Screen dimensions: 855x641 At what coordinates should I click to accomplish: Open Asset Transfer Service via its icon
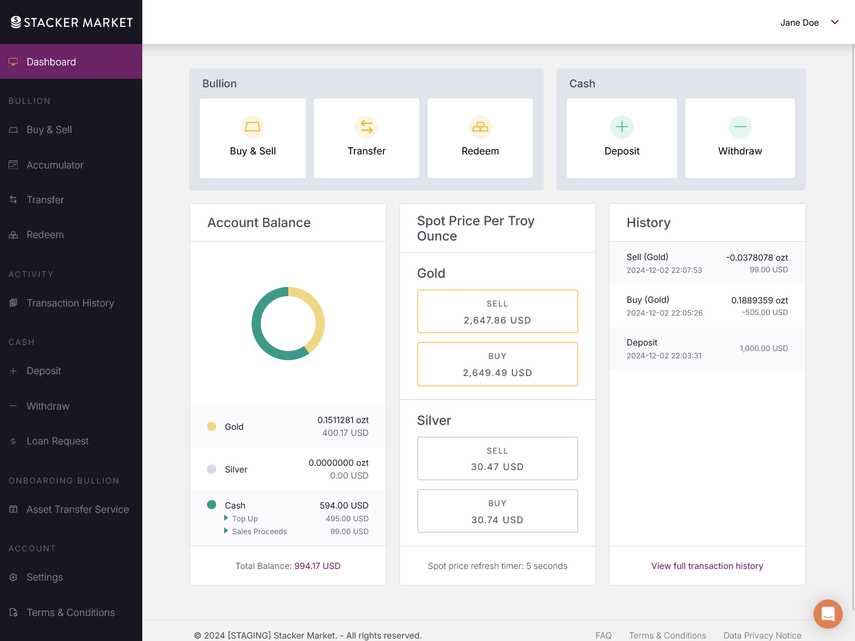click(x=13, y=509)
